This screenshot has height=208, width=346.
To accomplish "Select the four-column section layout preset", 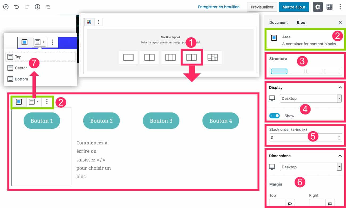I will pyautogui.click(x=191, y=57).
